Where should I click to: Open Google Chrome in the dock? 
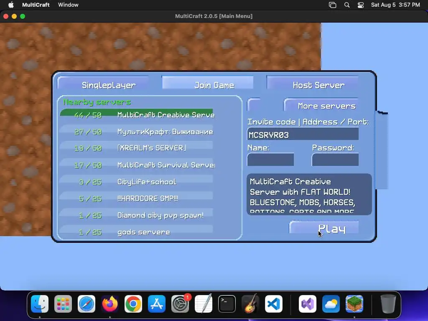pyautogui.click(x=133, y=304)
